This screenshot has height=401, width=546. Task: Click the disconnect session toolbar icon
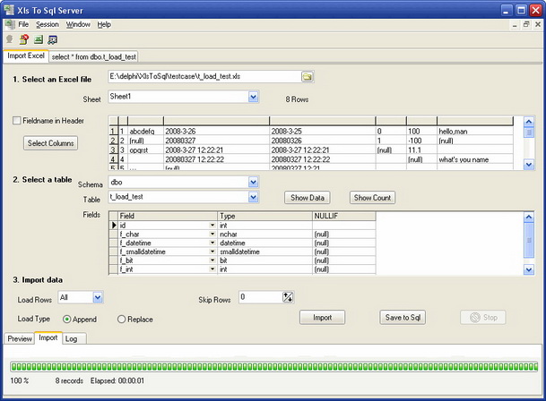(23, 39)
